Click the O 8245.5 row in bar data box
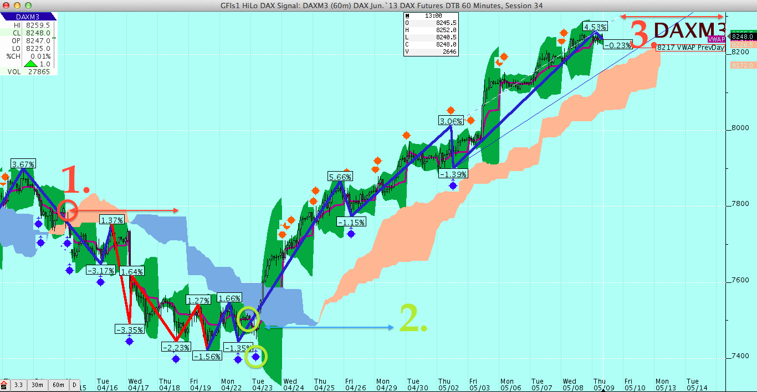Viewport: 757px width, 392px height. coord(432,23)
